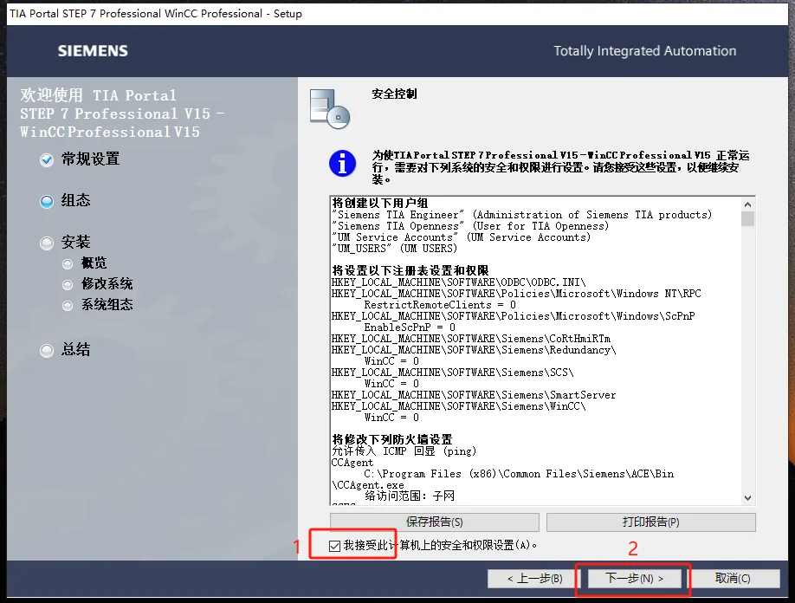
Task: Click the computer and disc setup icon
Action: coord(330,108)
